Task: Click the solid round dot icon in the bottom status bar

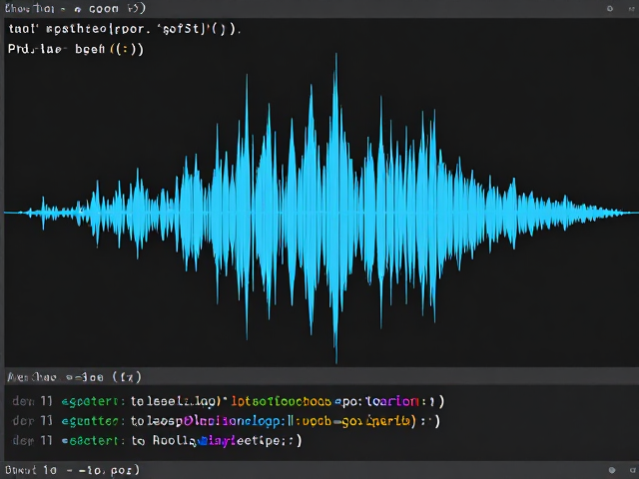Action: pyautogui.click(x=612, y=470)
